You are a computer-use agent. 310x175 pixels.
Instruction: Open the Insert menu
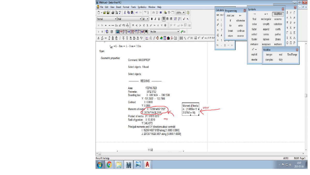point(119,7)
